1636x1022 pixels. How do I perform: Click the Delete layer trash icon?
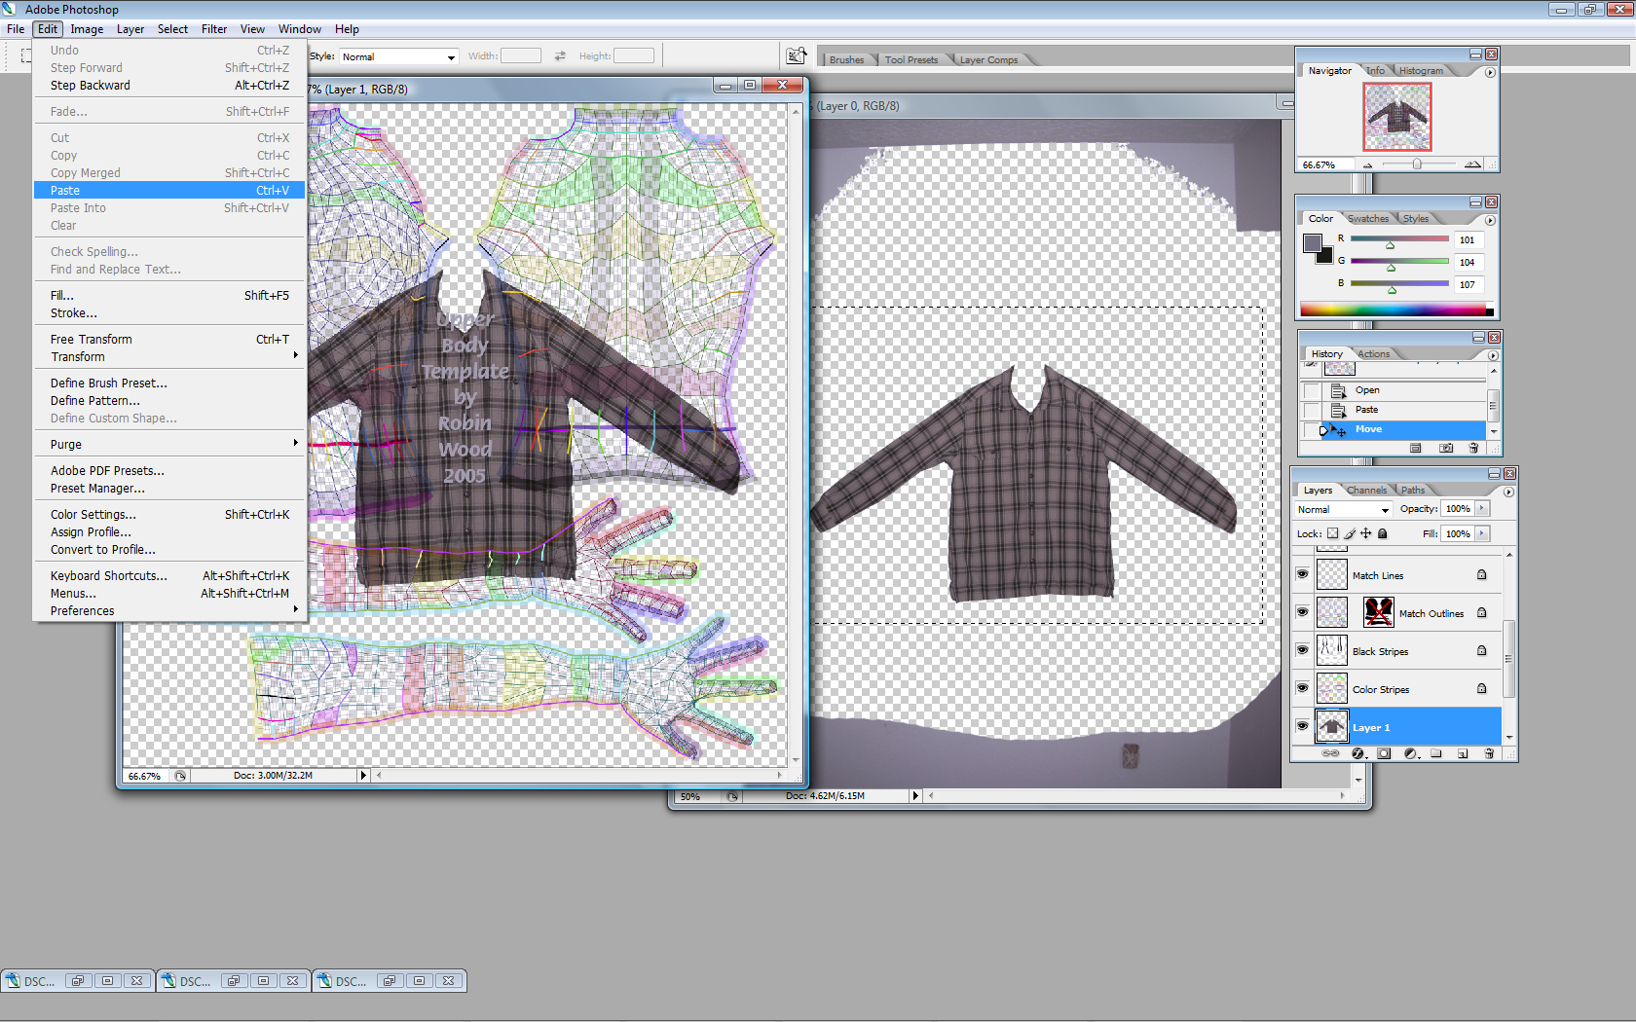[x=1488, y=753]
